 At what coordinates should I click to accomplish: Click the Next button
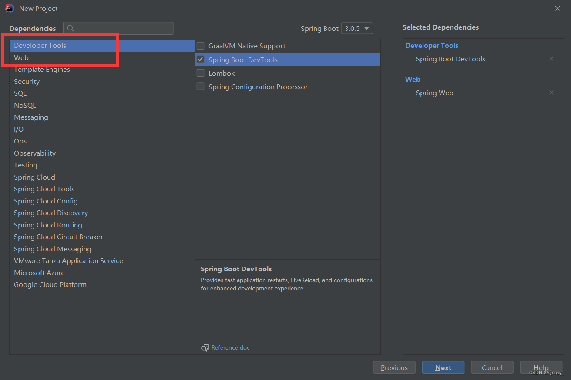[x=443, y=367]
